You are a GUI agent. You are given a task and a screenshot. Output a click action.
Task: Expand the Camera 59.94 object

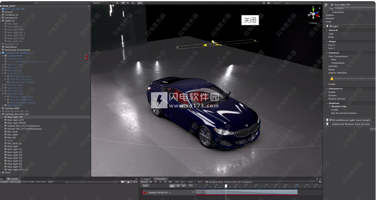[3, 56]
